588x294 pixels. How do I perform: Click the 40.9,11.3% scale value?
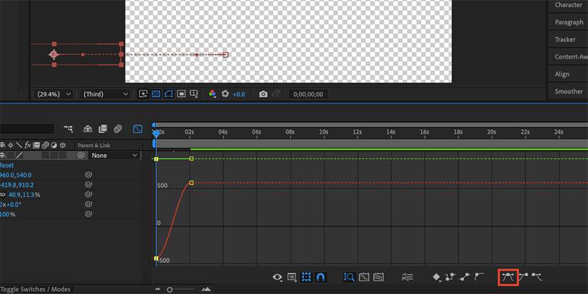24,195
